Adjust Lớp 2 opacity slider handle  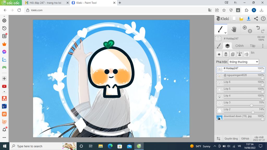(253, 112)
